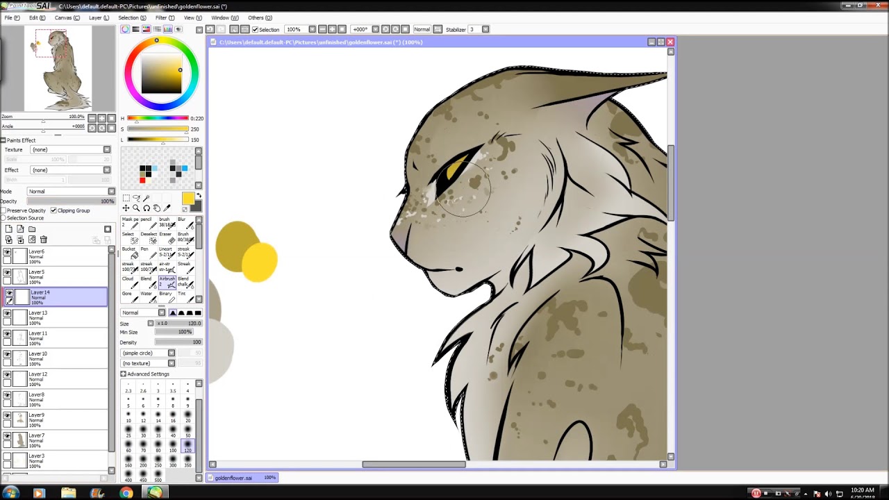Select the Eyedropper color picker tool

click(x=167, y=208)
